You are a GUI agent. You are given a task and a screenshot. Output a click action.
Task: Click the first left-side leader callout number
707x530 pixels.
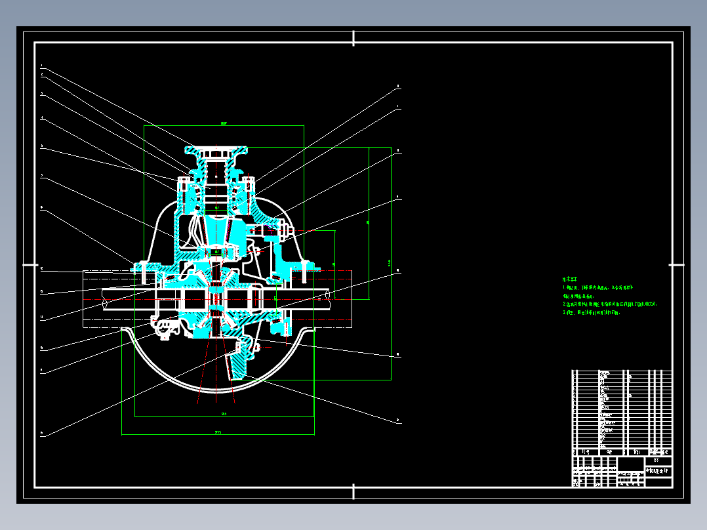41,66
